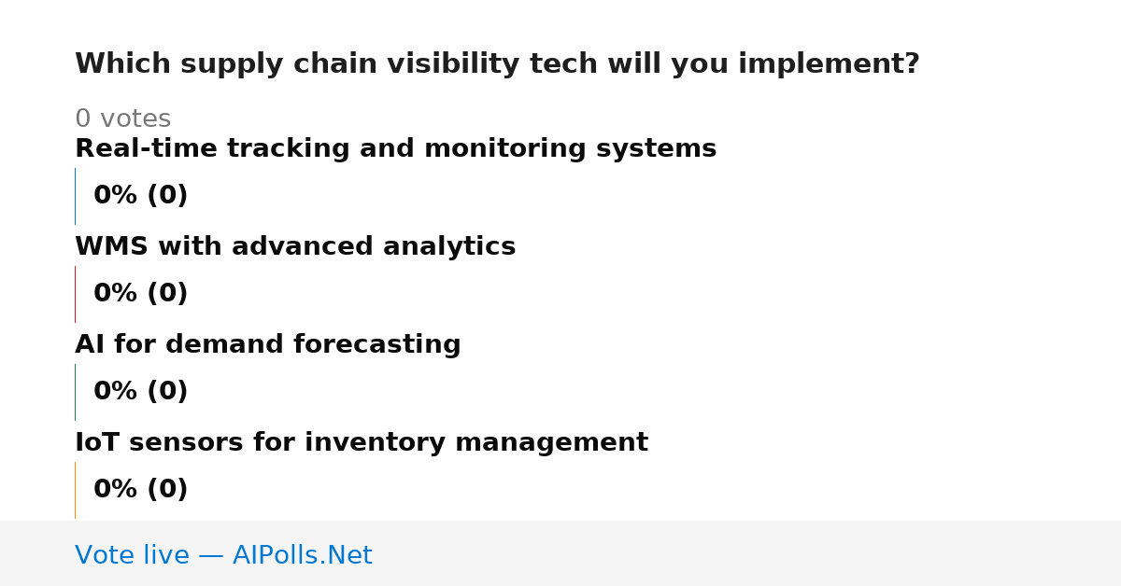Image resolution: width=1121 pixels, height=586 pixels.
Task: Click the poll question heading
Action: click(497, 64)
